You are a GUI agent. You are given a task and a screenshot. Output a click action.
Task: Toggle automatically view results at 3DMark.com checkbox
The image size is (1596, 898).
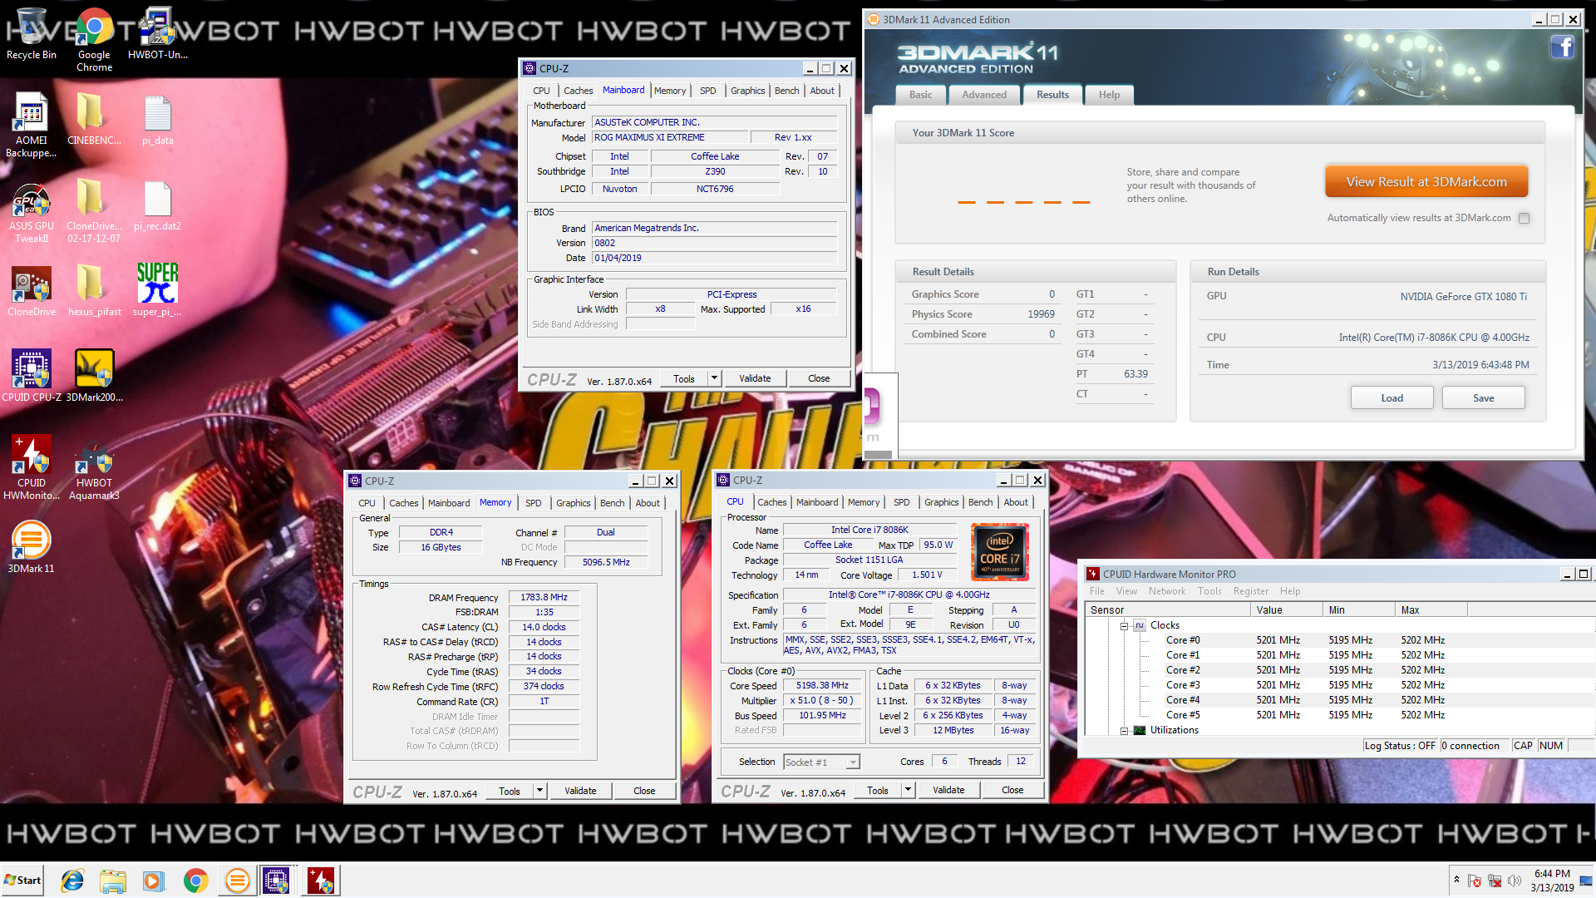coord(1524,218)
